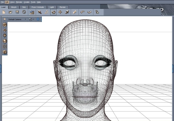Click the round up-arrow view control
Image resolution: width=174 pixels, height=121 pixels.
point(5,52)
